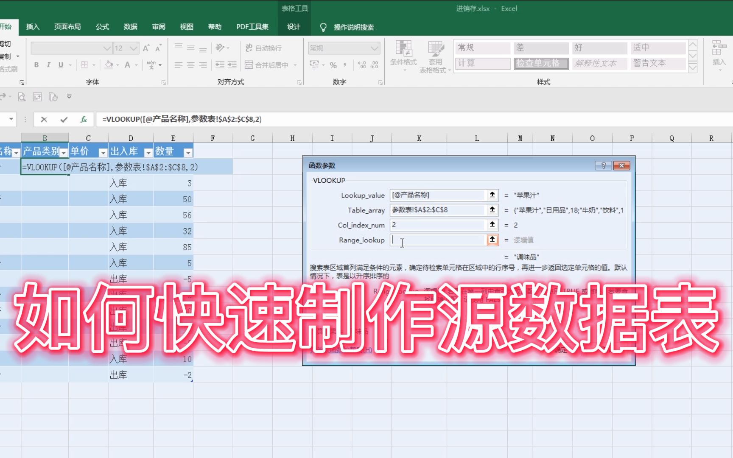This screenshot has width=733, height=458.
Task: Open alignment settings dialog launcher
Action: point(299,83)
